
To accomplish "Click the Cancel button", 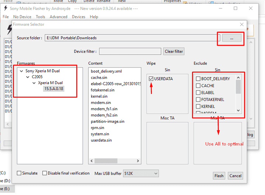I will (235, 176).
